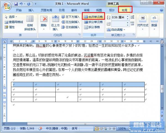Click vertical scrollbar down arrow
The height and width of the screenshot is (133, 166).
pos(162,108)
